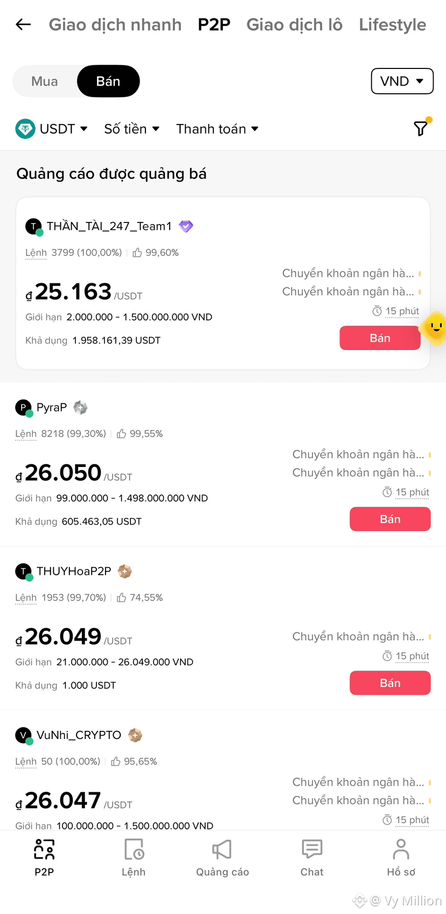This screenshot has height=914, width=446.
Task: Open the Lệnh orders icon in bottom bar
Action: [x=134, y=849]
